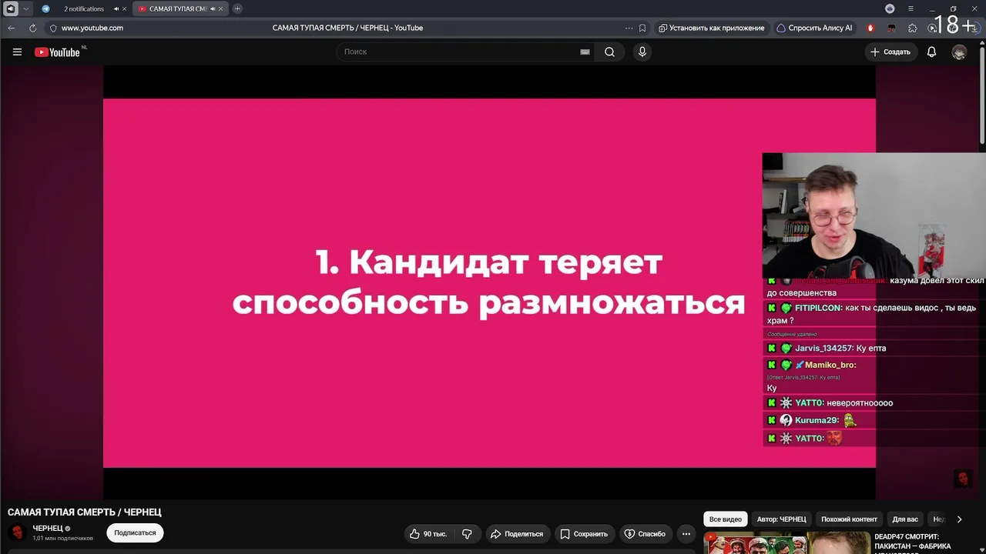Open YouTube notifications bell
The image size is (986, 554).
pos(931,52)
